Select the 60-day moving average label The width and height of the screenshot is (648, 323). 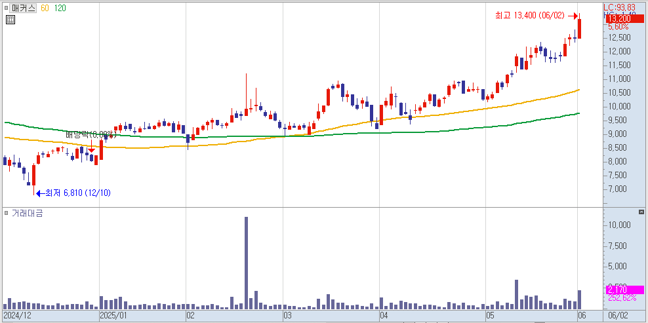pos(45,9)
